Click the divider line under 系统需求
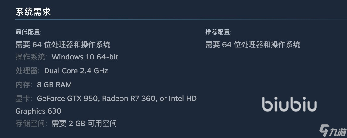This screenshot has height=138, width=347. click(181, 19)
